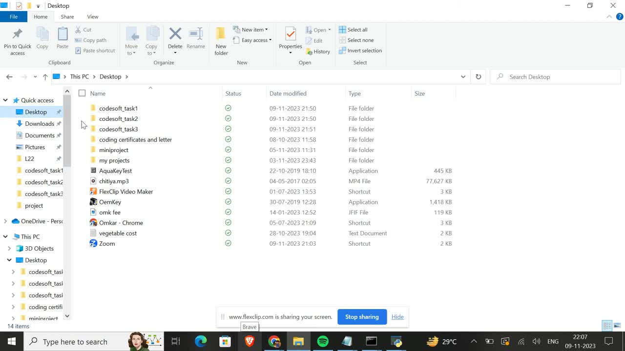Click the Stop sharing button

pyautogui.click(x=362, y=317)
